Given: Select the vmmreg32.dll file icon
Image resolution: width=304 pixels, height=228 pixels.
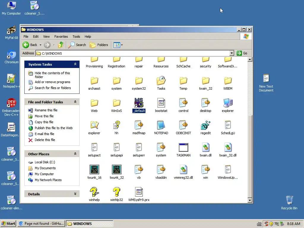Looking at the screenshot, I should click(183, 170).
